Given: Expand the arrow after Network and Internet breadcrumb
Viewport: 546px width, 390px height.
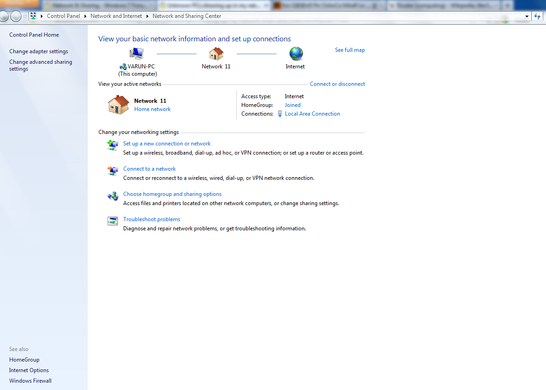Looking at the screenshot, I should click(x=147, y=16).
